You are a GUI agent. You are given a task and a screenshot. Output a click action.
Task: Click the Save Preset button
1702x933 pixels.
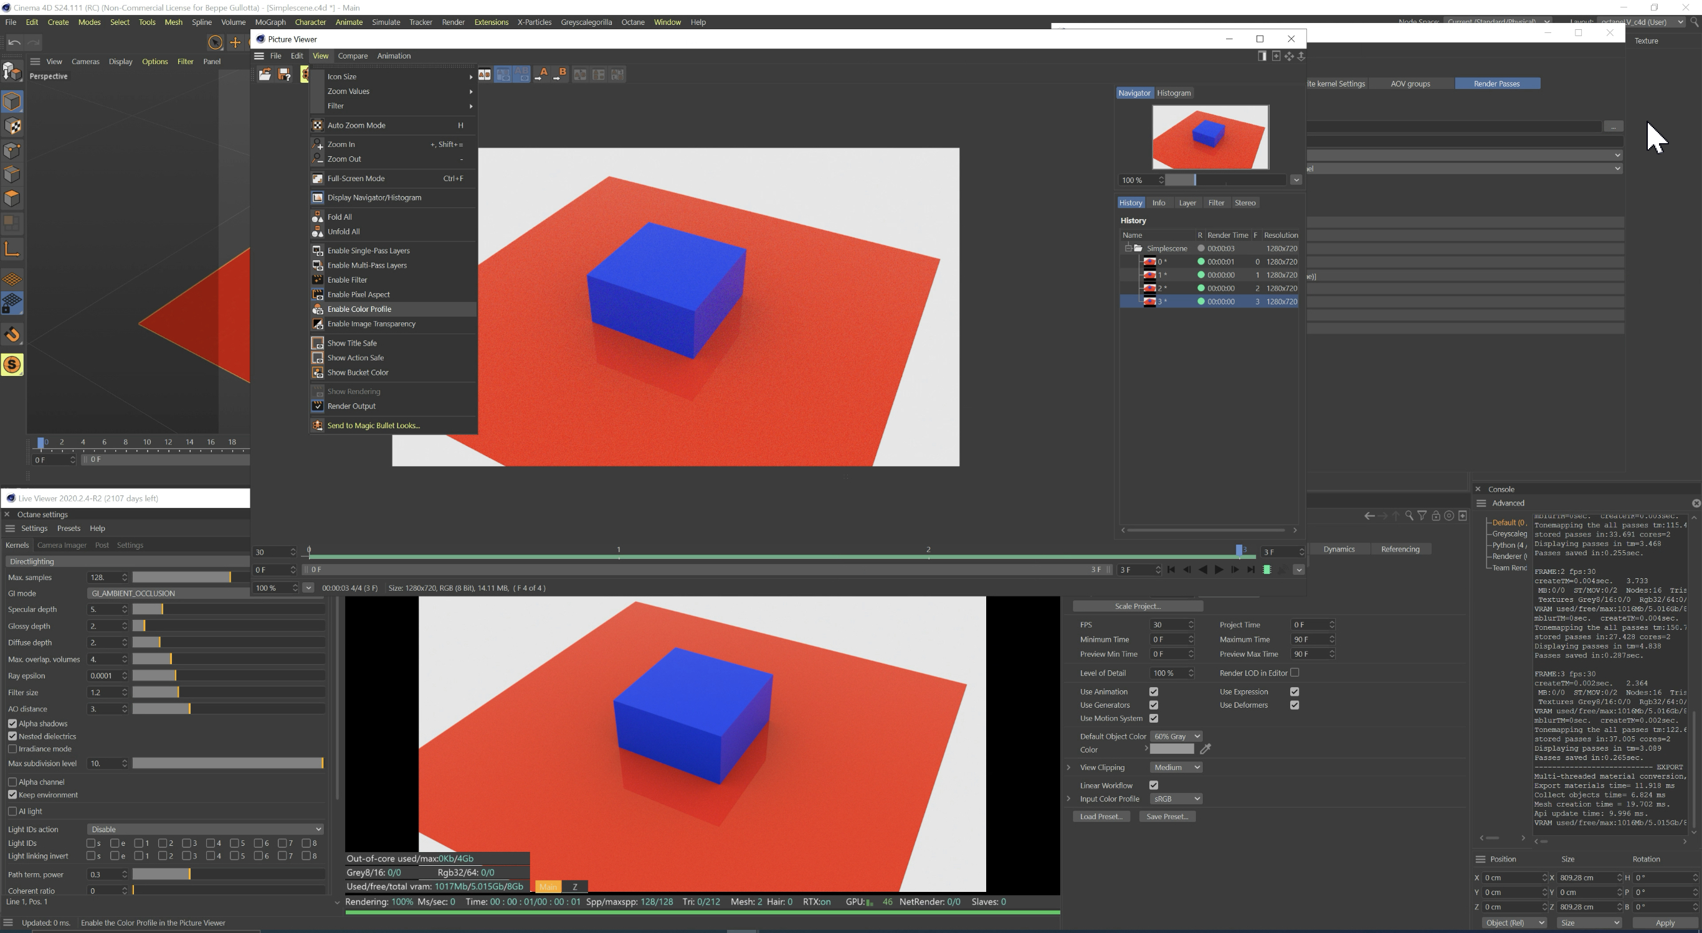coord(1167,817)
